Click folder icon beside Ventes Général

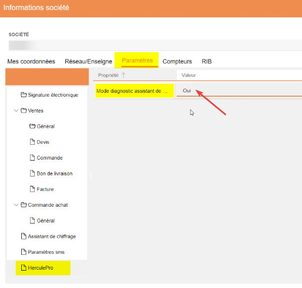(32, 126)
